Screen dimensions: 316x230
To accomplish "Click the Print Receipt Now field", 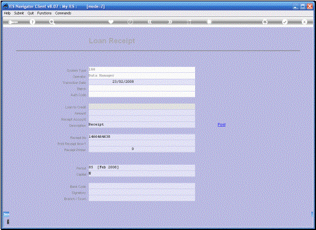I will pos(142,143).
